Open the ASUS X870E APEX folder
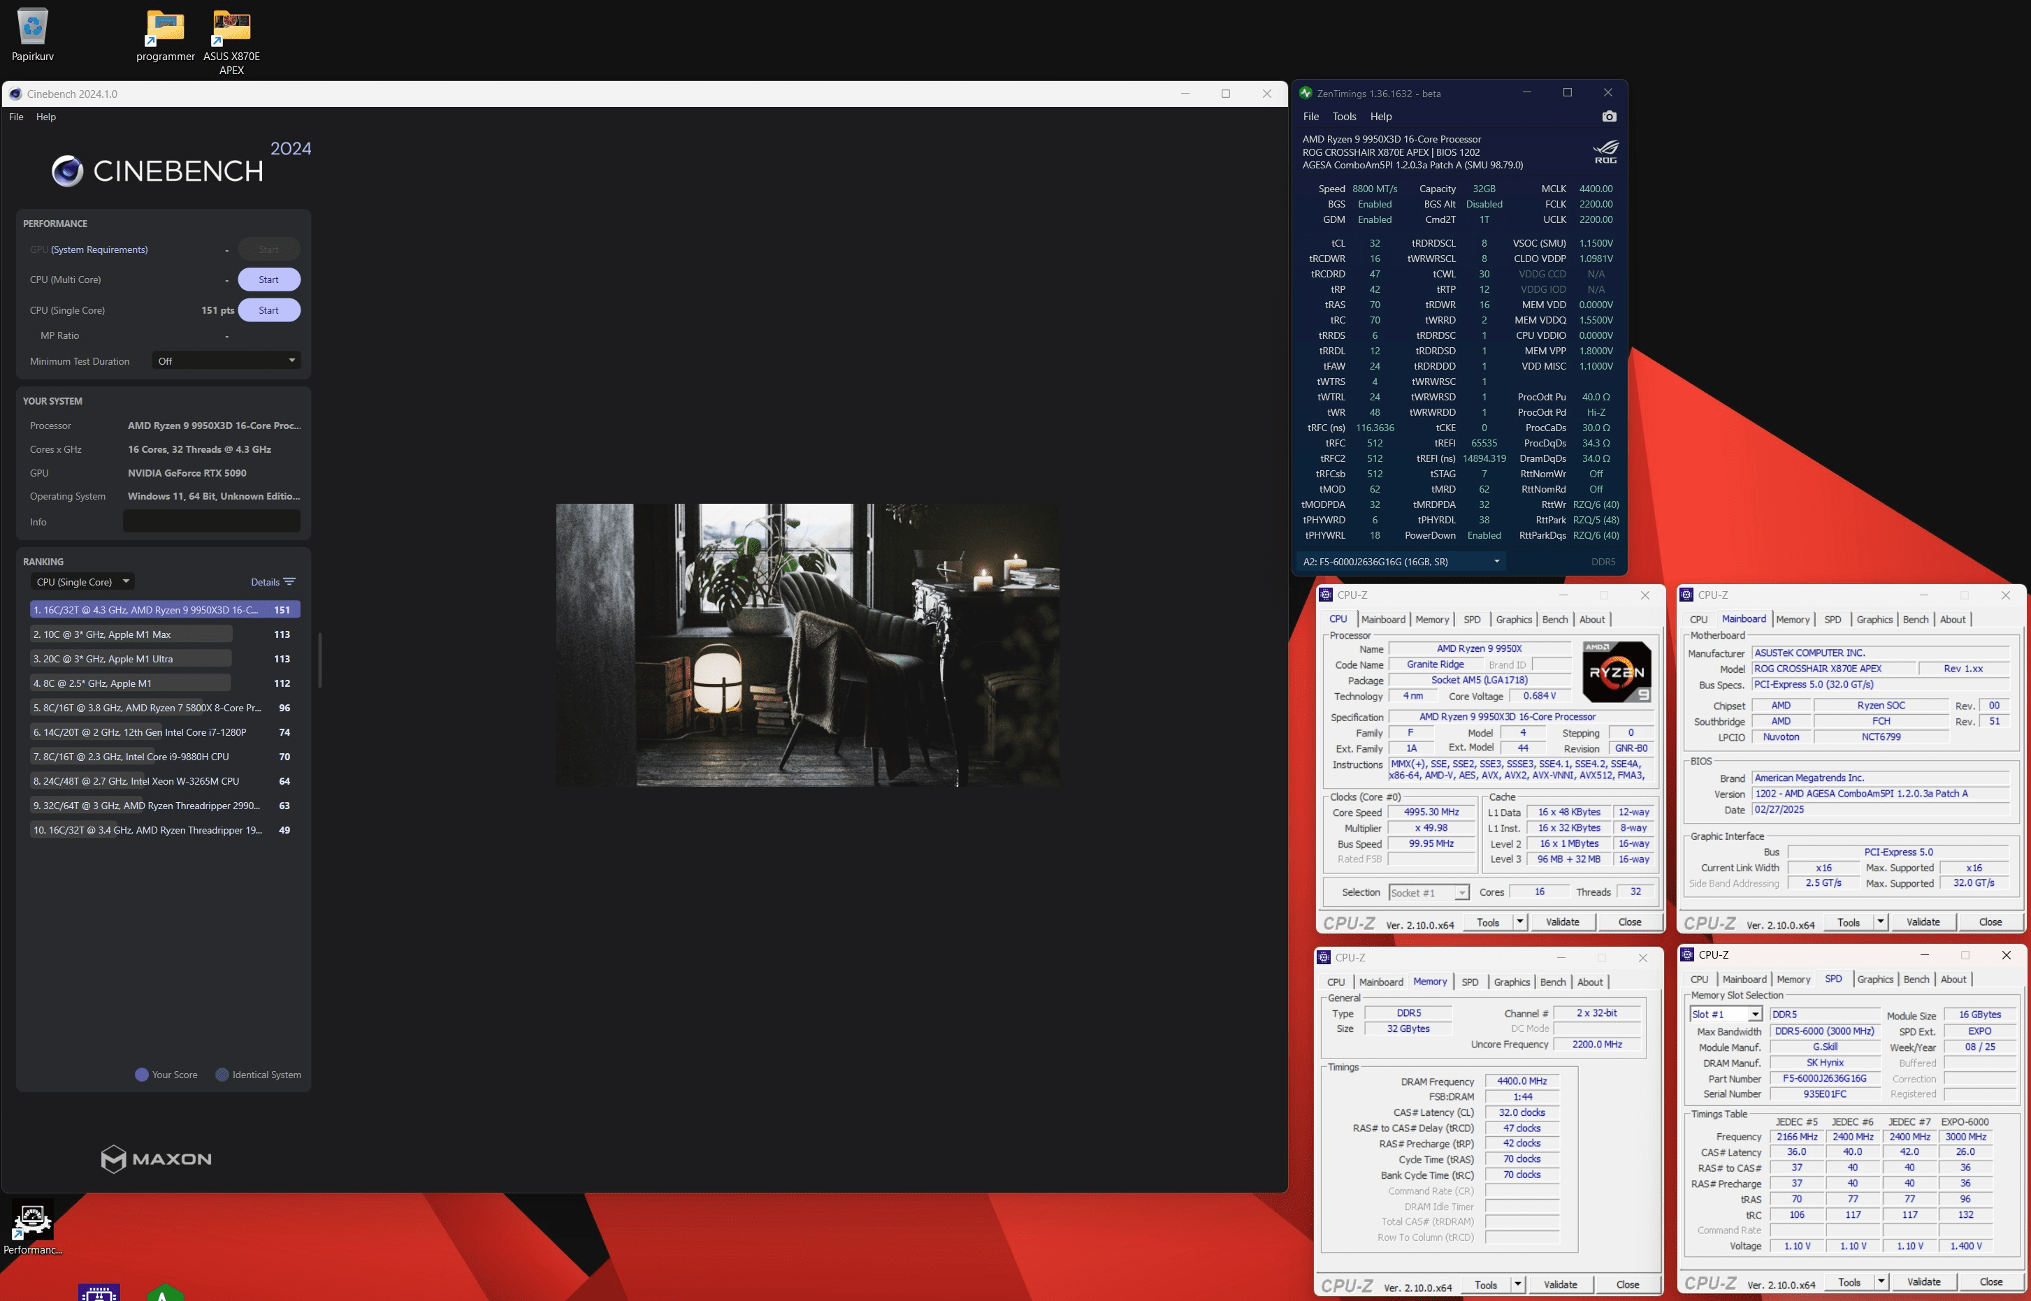The image size is (2031, 1301). click(x=231, y=27)
